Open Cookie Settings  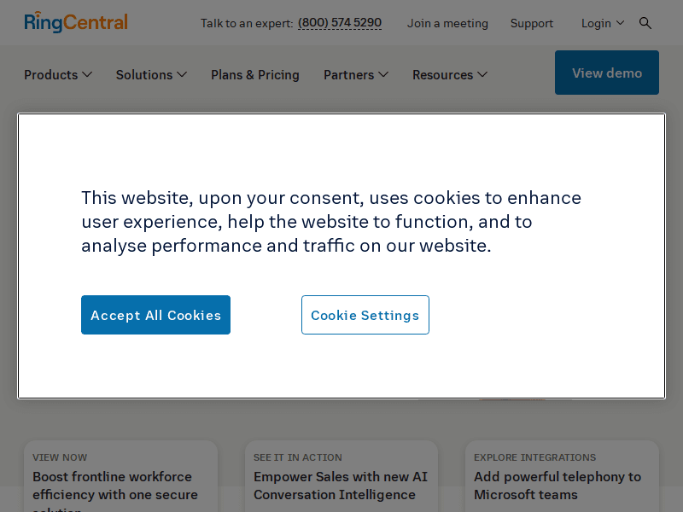365,315
